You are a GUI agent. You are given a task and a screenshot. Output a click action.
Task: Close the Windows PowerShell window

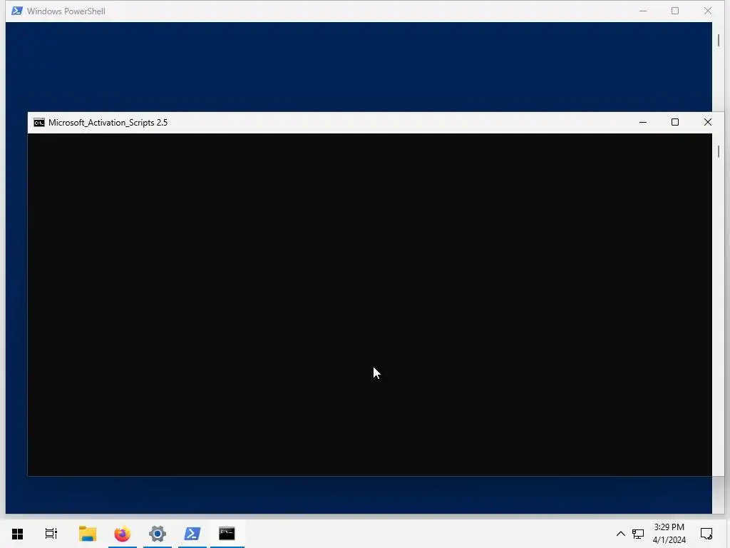[x=708, y=11]
